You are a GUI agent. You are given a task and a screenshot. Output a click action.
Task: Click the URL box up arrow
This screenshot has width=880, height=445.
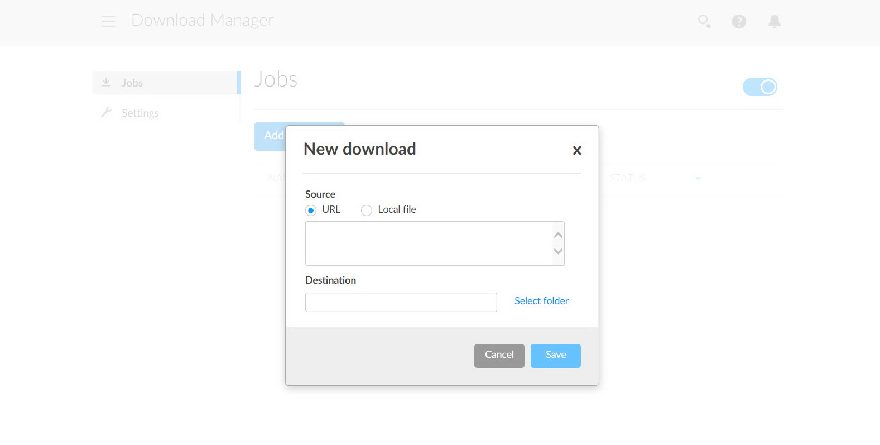[558, 235]
